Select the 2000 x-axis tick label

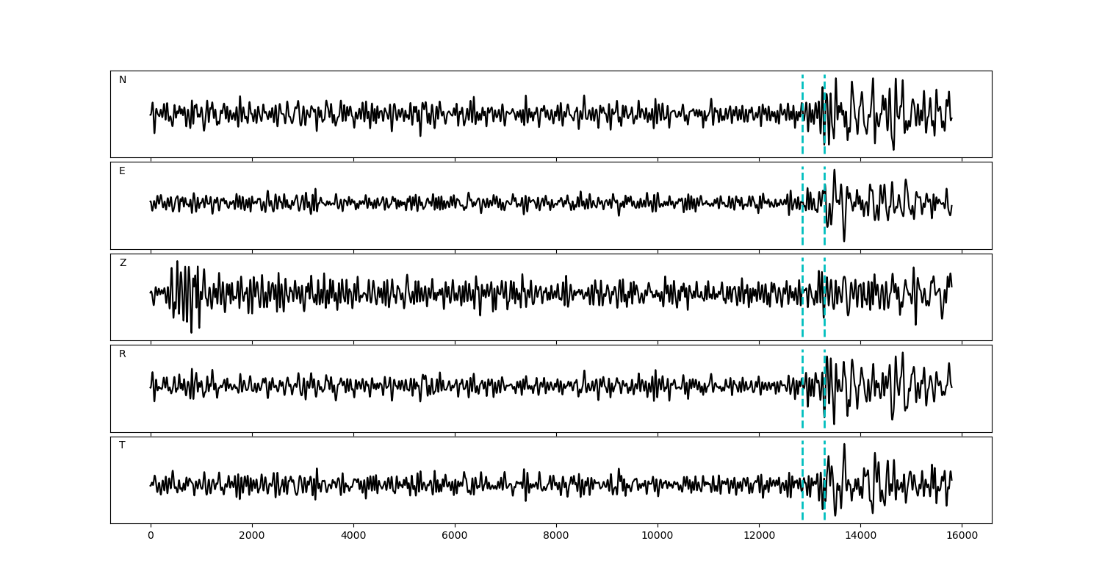point(252,537)
